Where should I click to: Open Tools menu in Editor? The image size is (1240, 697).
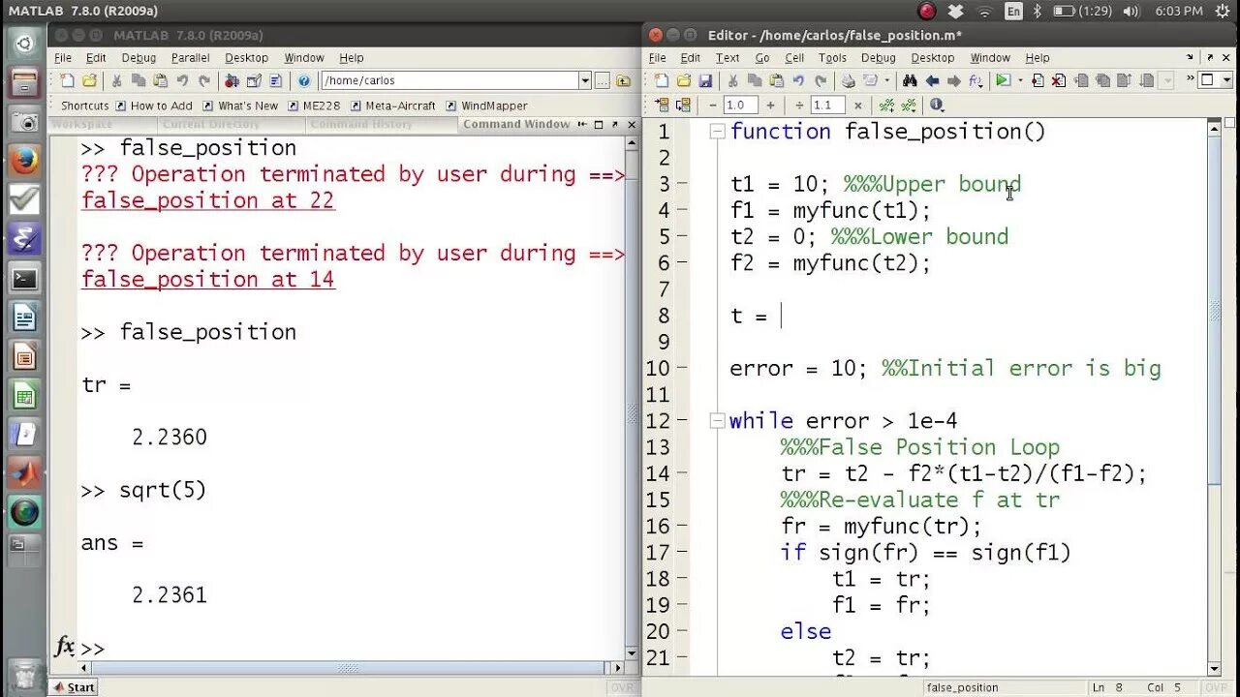click(x=832, y=58)
